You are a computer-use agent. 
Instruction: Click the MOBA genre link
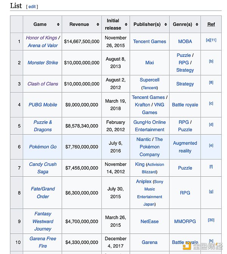(x=185, y=41)
